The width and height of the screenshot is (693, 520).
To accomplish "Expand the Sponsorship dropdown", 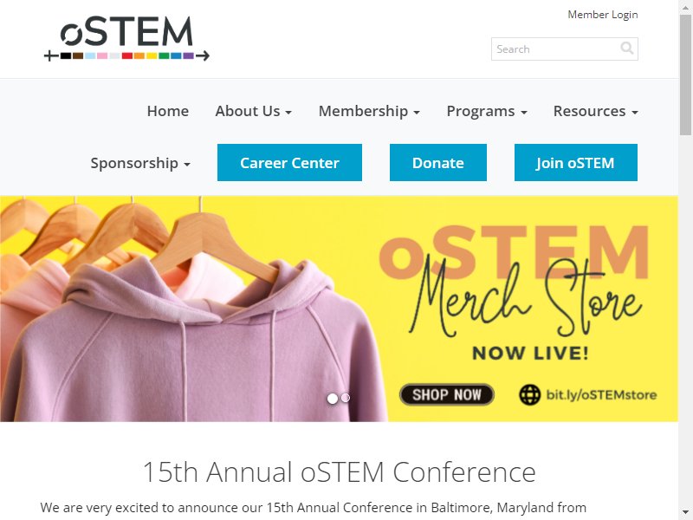I will (x=140, y=163).
